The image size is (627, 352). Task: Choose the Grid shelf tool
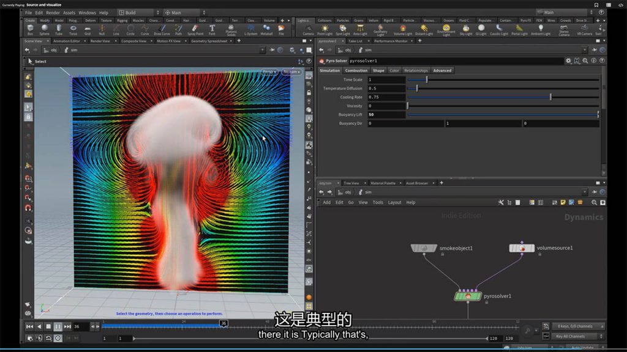88,29
